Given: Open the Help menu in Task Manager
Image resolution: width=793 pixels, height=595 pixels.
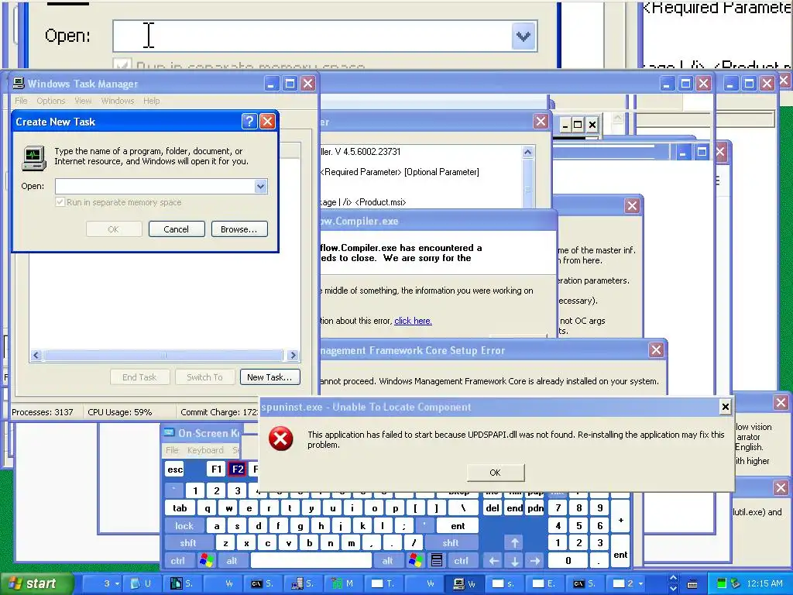Looking at the screenshot, I should click(x=151, y=101).
